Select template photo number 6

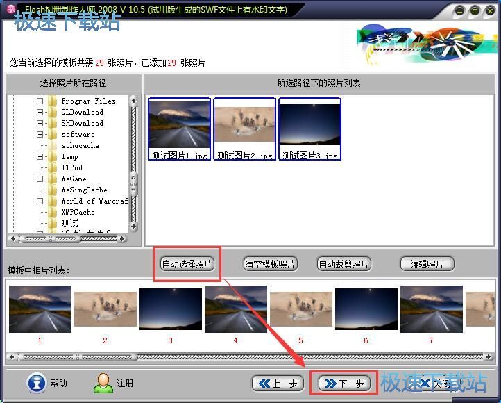tap(366, 309)
